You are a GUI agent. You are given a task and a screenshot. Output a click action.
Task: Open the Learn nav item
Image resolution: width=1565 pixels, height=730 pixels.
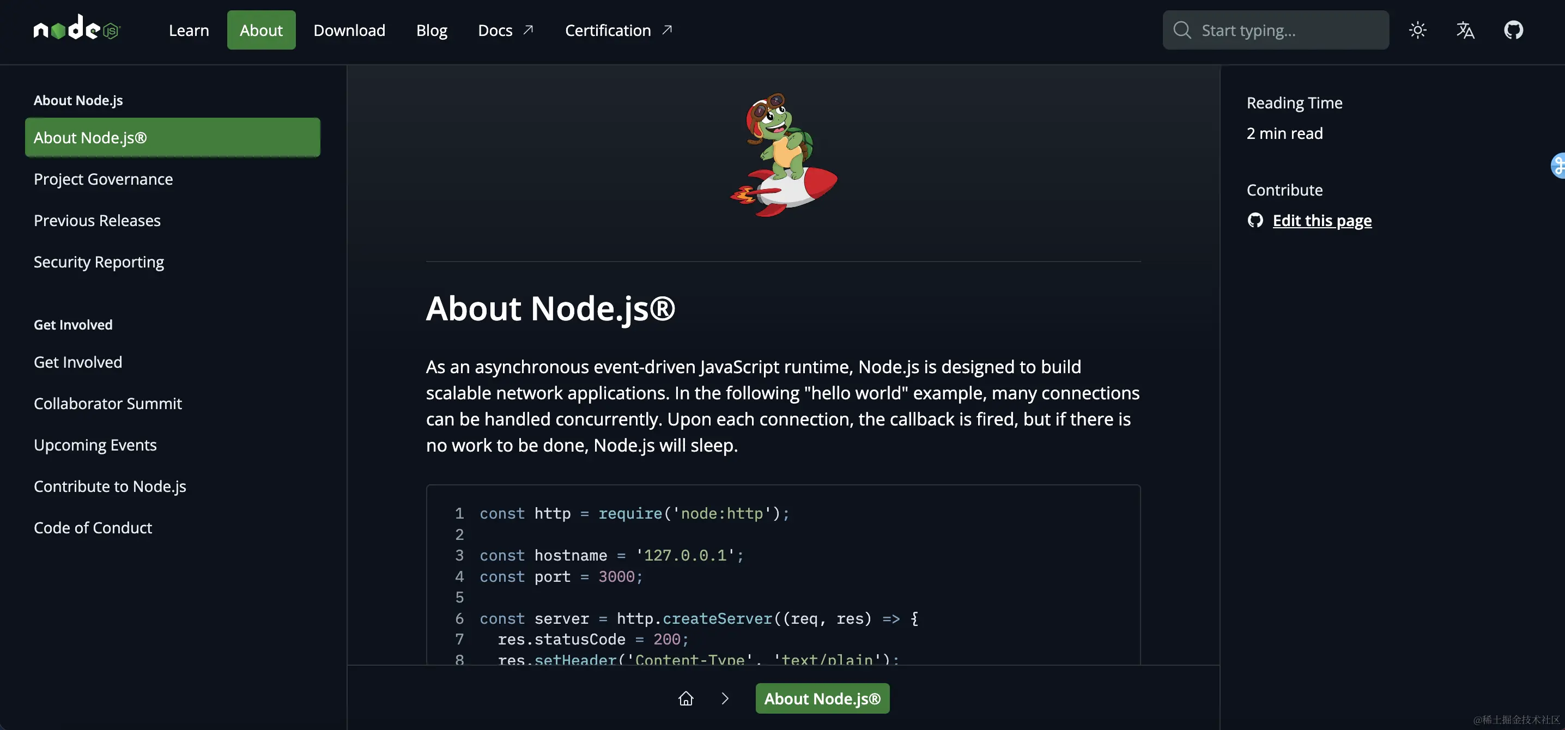coord(189,30)
